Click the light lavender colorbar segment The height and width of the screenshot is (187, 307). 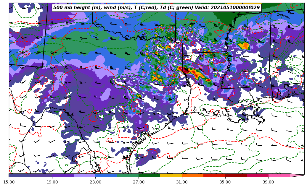(x=84, y=175)
